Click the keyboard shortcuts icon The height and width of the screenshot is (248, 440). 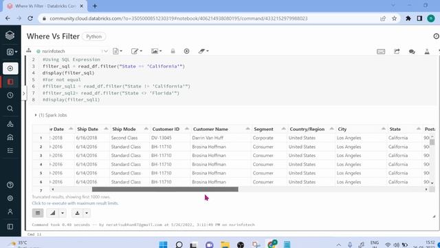[x=381, y=52]
